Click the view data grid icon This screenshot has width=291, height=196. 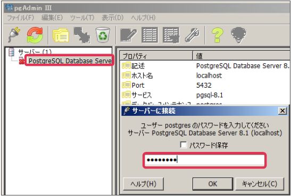tap(149, 35)
